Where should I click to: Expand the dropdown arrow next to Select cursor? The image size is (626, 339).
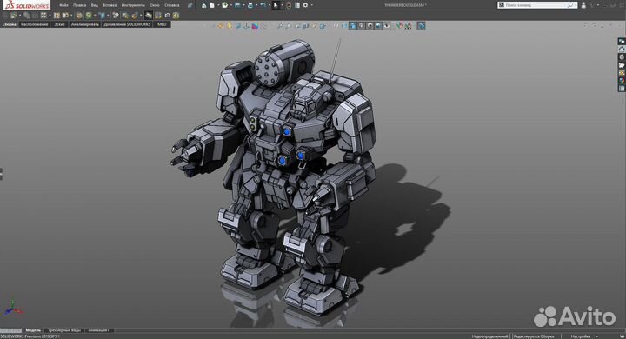coord(282,5)
